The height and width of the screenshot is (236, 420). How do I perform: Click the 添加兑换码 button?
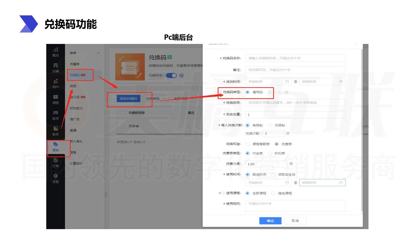(x=129, y=98)
